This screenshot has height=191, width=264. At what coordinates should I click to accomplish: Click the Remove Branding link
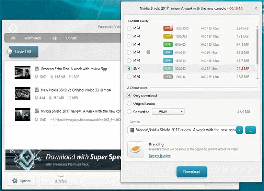coord(160,156)
